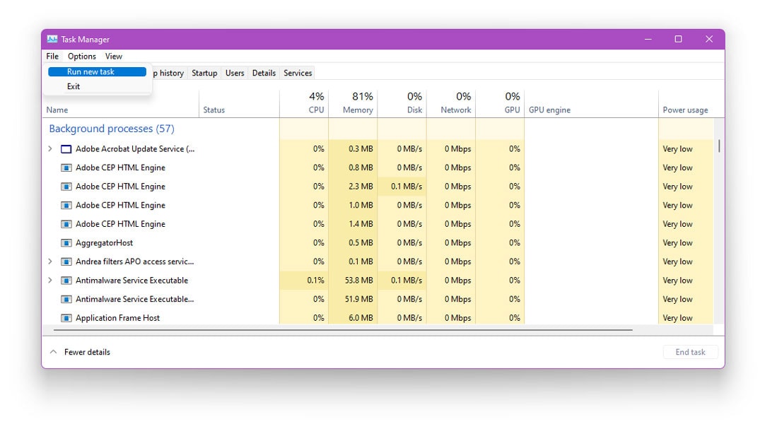The width and height of the screenshot is (777, 424).
Task: Expand Adobe Acrobat Update Service row
Action: (x=50, y=148)
